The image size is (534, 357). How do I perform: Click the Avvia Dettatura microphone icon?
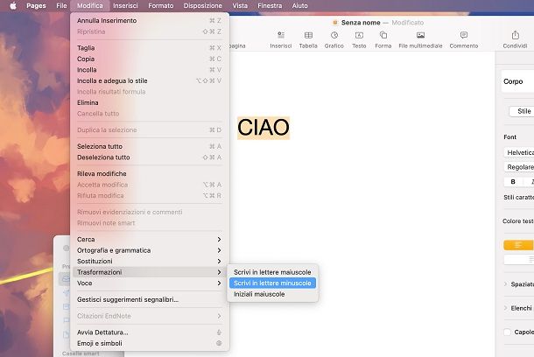point(219,332)
